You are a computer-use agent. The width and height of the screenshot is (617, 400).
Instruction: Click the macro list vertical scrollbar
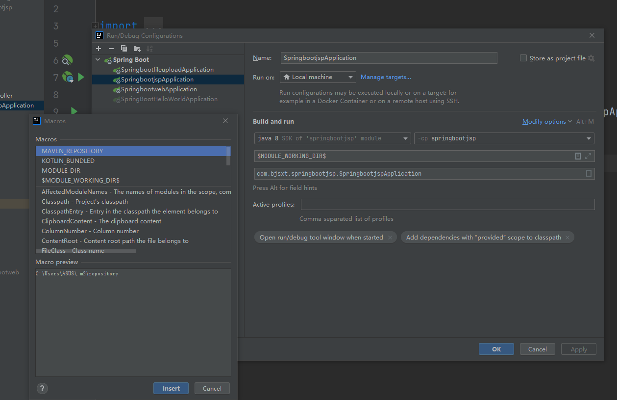point(228,156)
